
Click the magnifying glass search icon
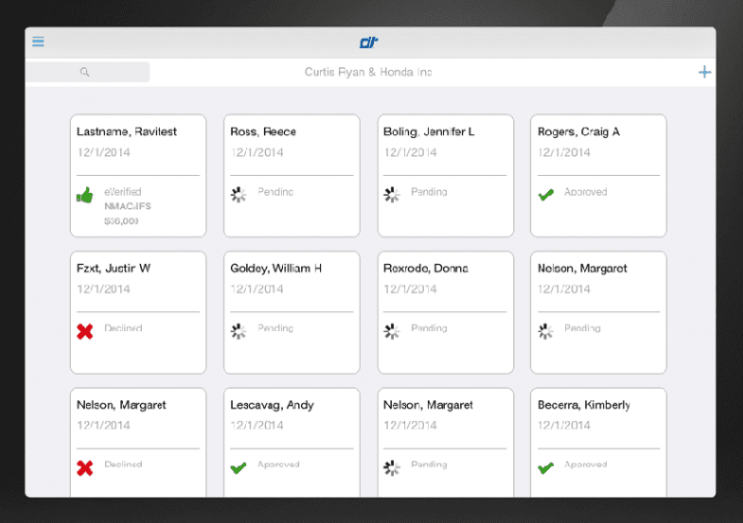85,72
